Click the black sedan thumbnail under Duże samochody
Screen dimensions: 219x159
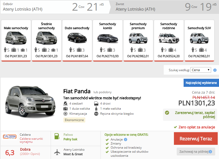coord(77,38)
